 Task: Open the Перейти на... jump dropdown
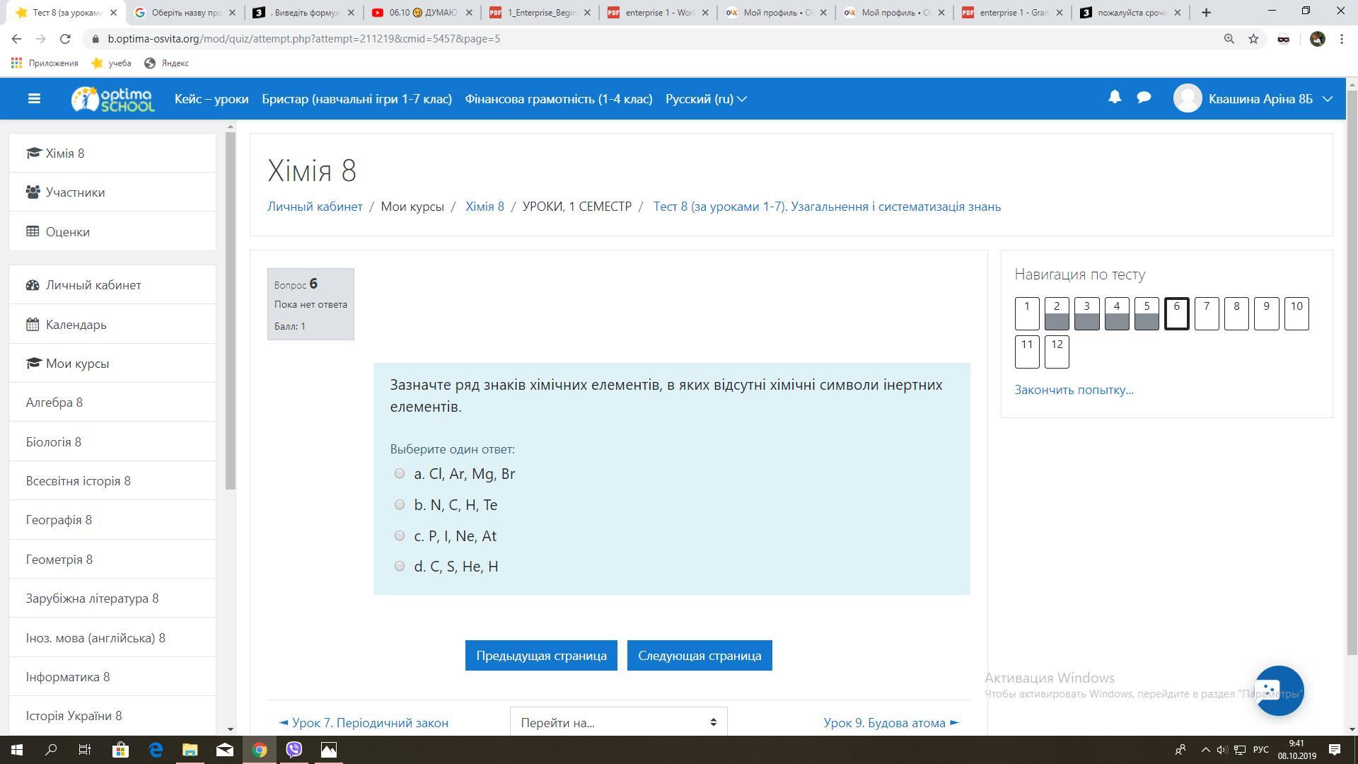(618, 722)
